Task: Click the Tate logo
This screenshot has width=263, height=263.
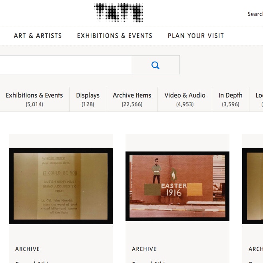Action: (x=118, y=13)
